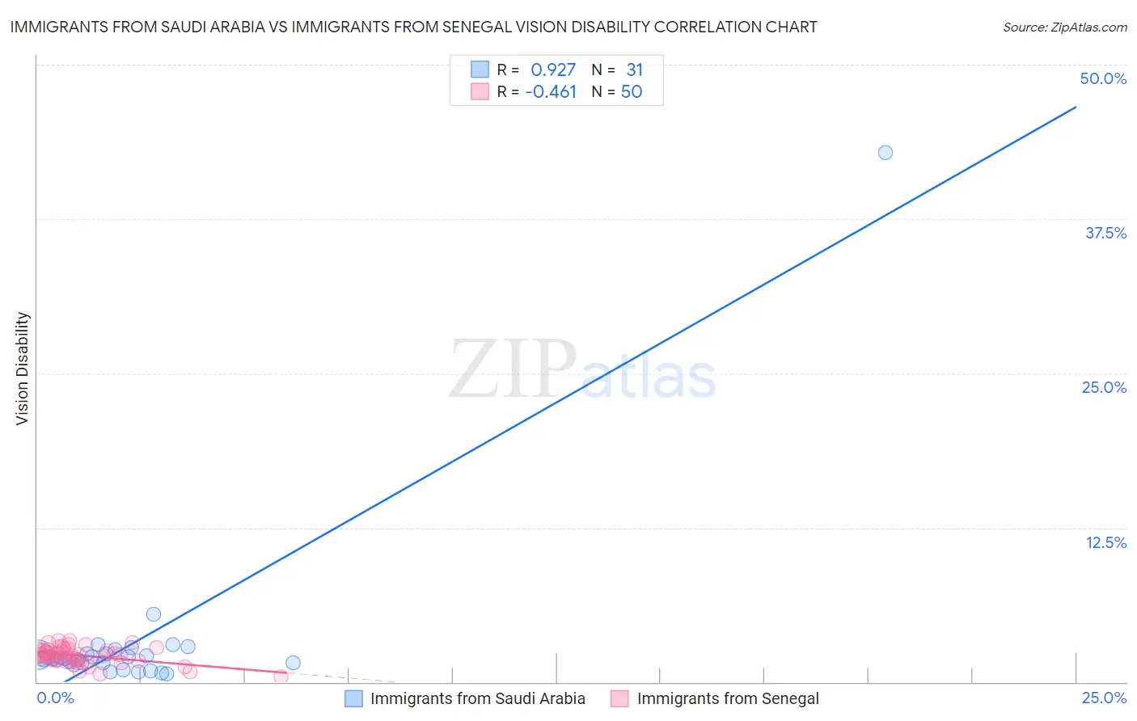This screenshot has width=1137, height=721.
Task: Click the 25.0% y-axis label
Action: (x=1104, y=387)
